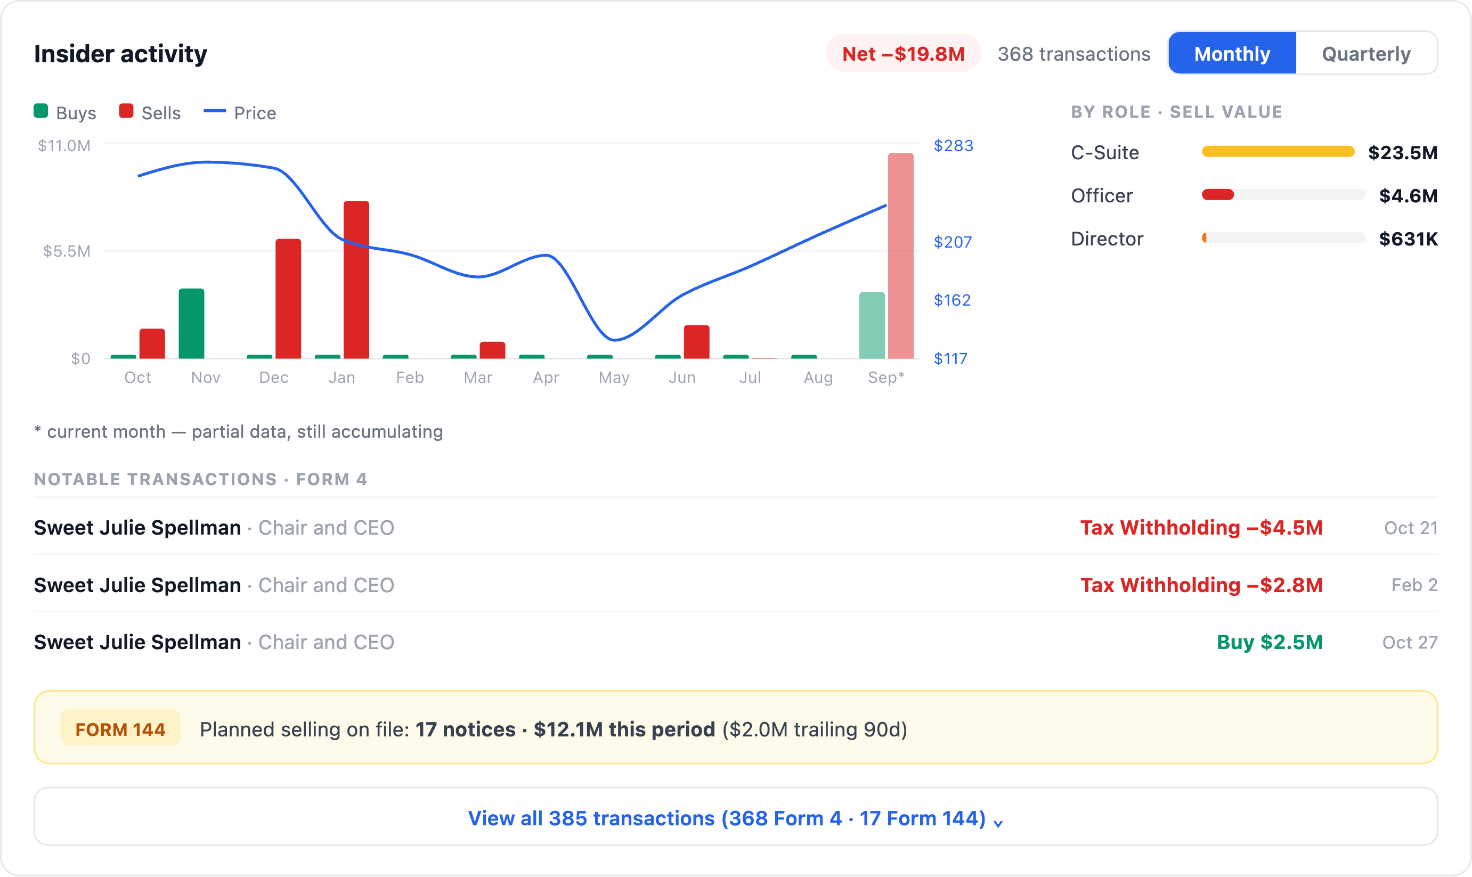
Task: Select the Buy $2.5M transaction
Action: (x=735, y=642)
